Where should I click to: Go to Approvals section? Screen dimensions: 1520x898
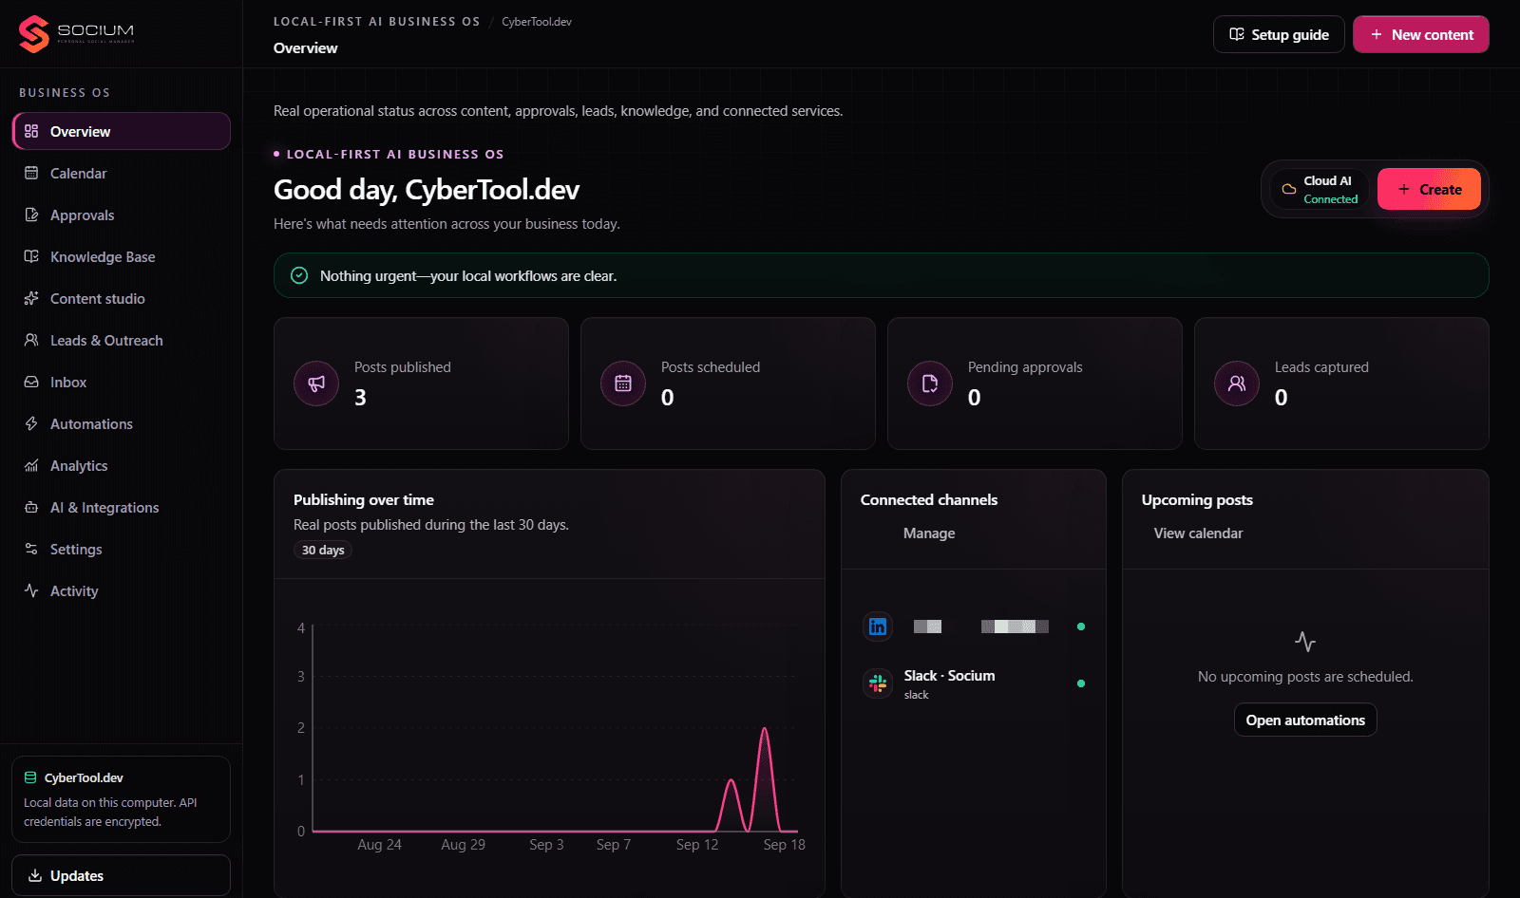coord(122,215)
